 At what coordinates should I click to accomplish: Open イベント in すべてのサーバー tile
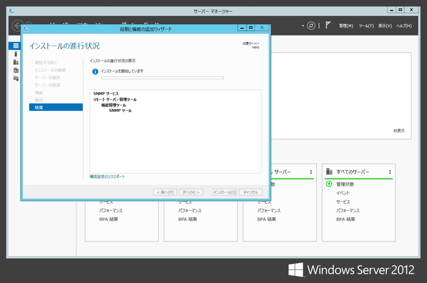(343, 193)
